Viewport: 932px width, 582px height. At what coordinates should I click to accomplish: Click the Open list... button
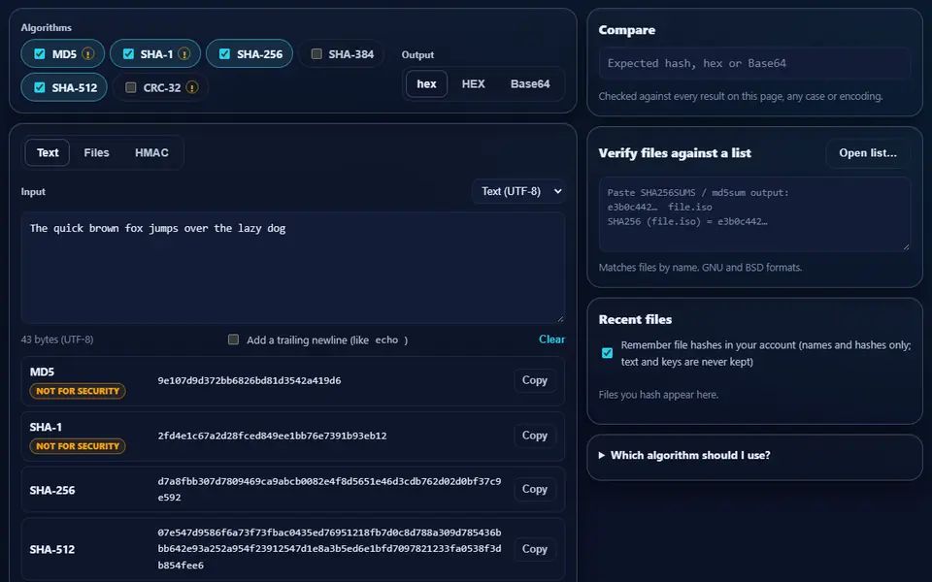tap(868, 152)
